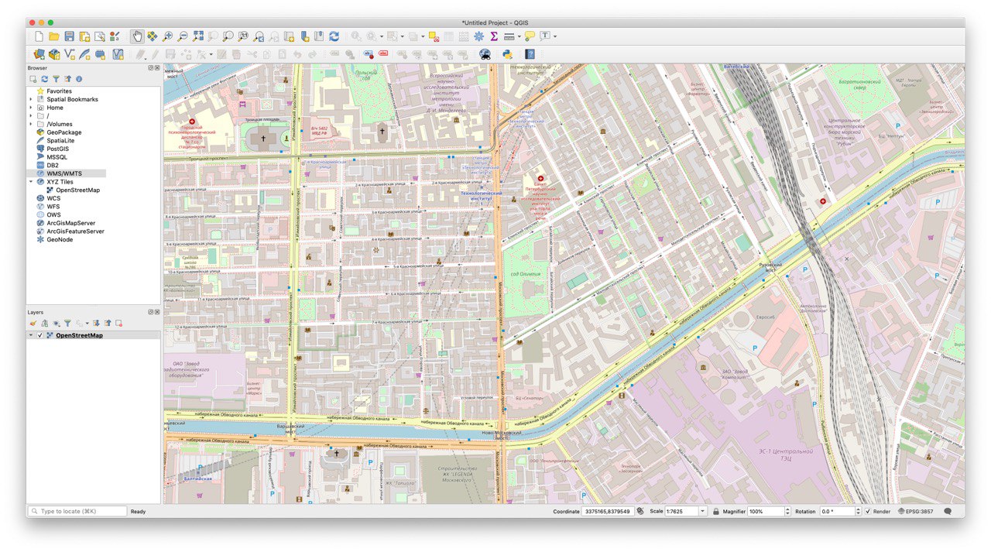
Task: Select SpatiaLite in the Browser
Action: 60,141
